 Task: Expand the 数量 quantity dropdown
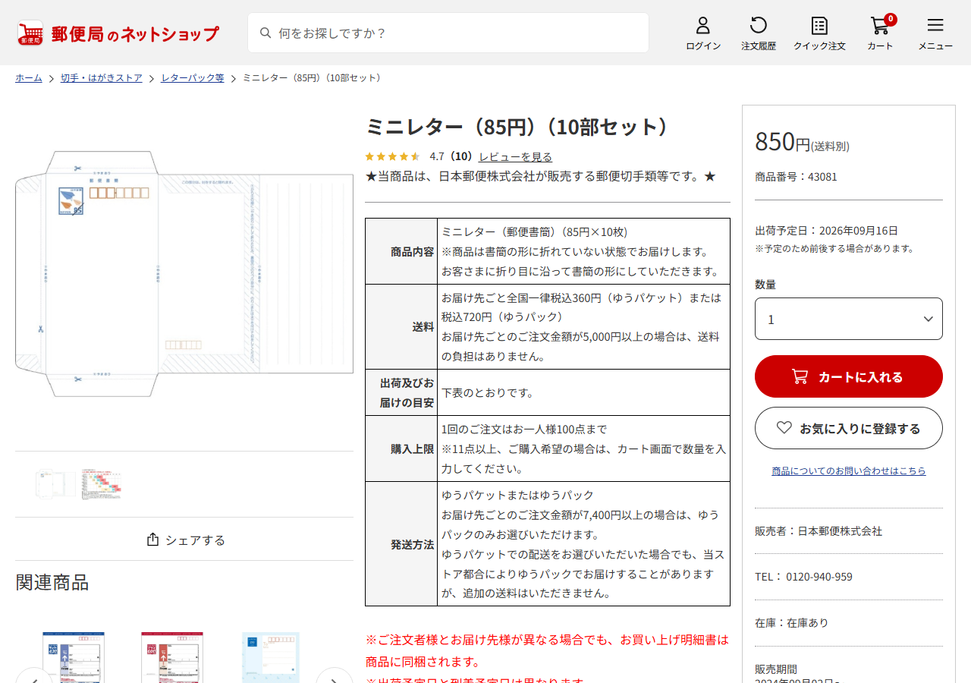click(849, 319)
